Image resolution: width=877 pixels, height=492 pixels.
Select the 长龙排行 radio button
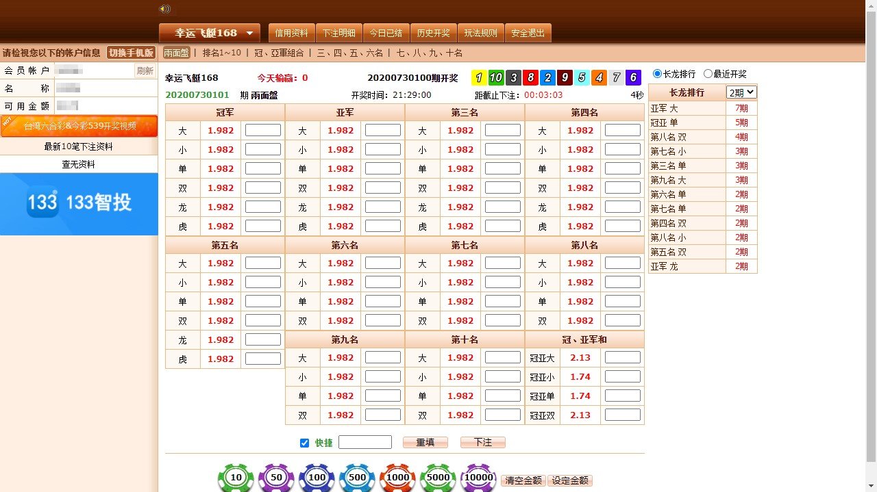(658, 74)
